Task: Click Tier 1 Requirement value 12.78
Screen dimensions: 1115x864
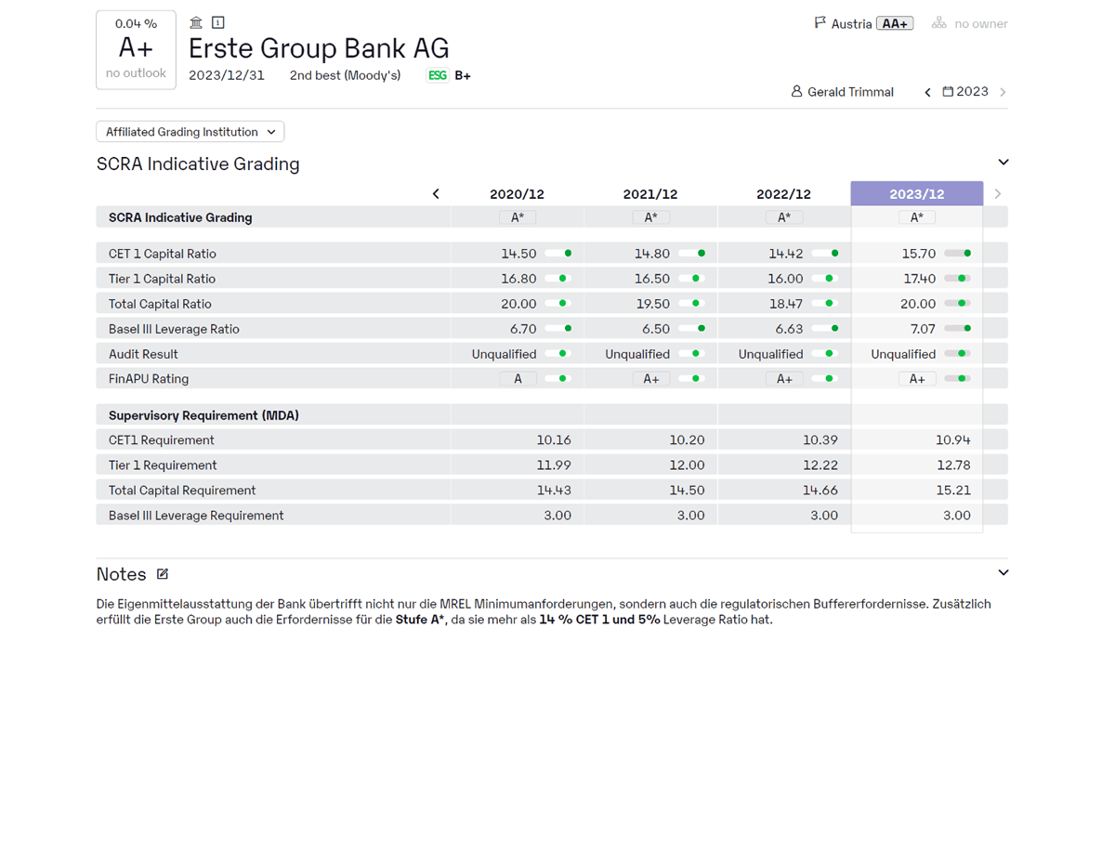Action: tap(953, 465)
